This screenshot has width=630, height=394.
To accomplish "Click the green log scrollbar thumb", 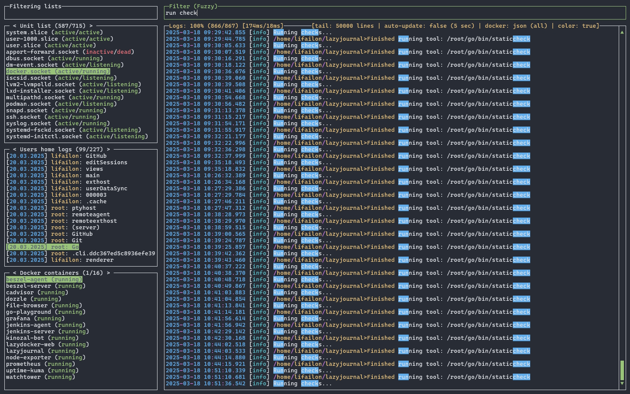I will 622,370.
